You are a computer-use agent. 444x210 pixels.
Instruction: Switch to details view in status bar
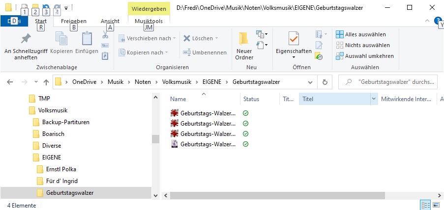click(426, 205)
